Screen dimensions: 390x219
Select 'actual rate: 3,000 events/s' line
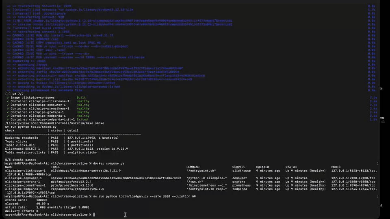coord(47,207)
